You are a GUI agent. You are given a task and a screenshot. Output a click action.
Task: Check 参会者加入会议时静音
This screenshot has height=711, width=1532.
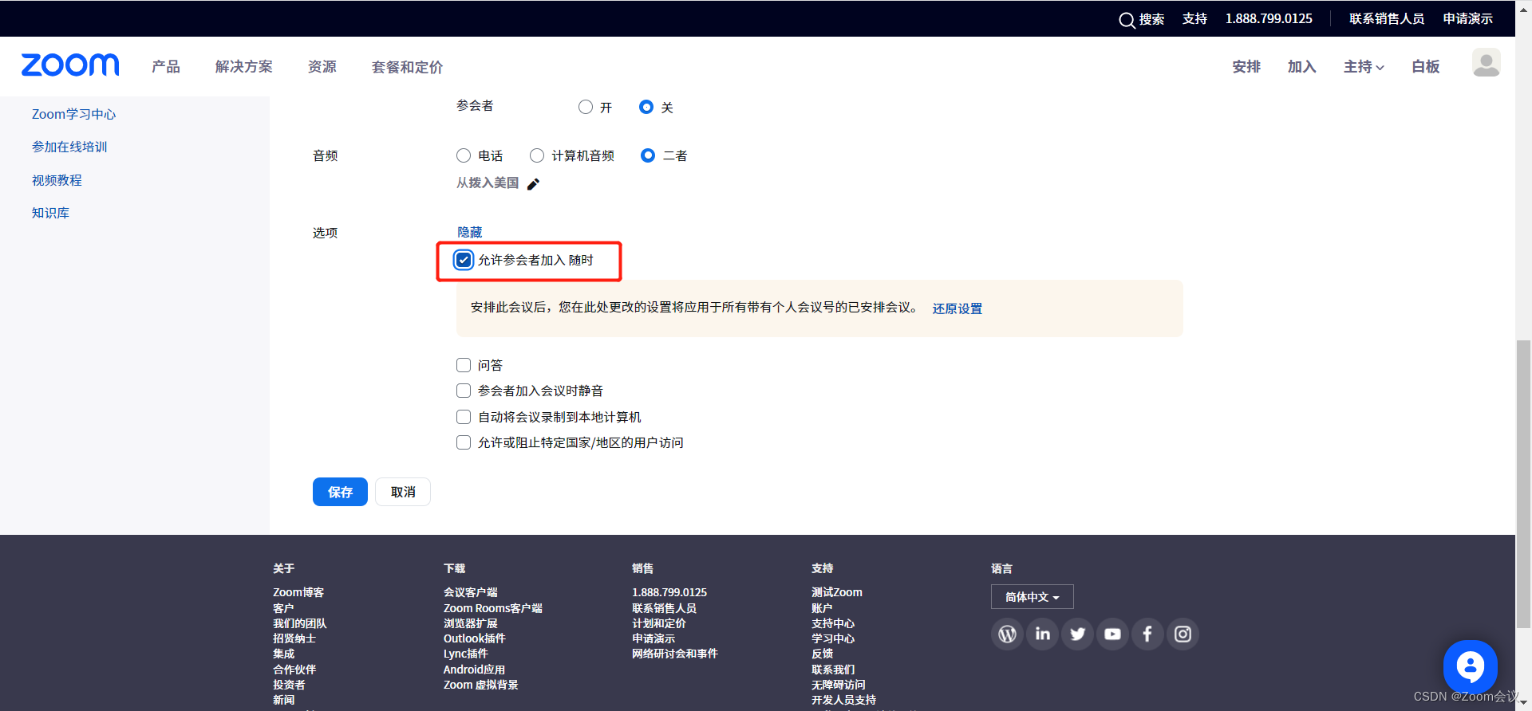(464, 391)
